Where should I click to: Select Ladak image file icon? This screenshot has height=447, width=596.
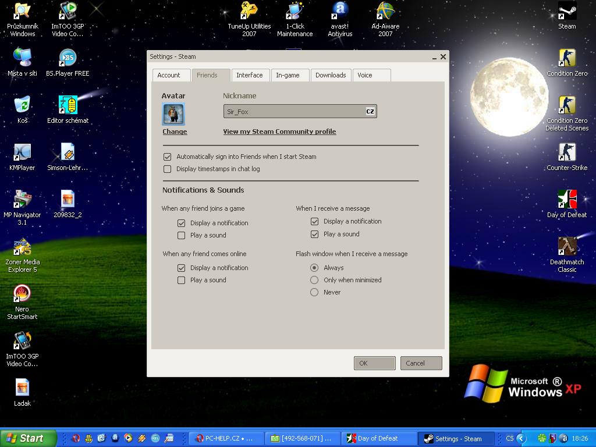click(x=23, y=393)
